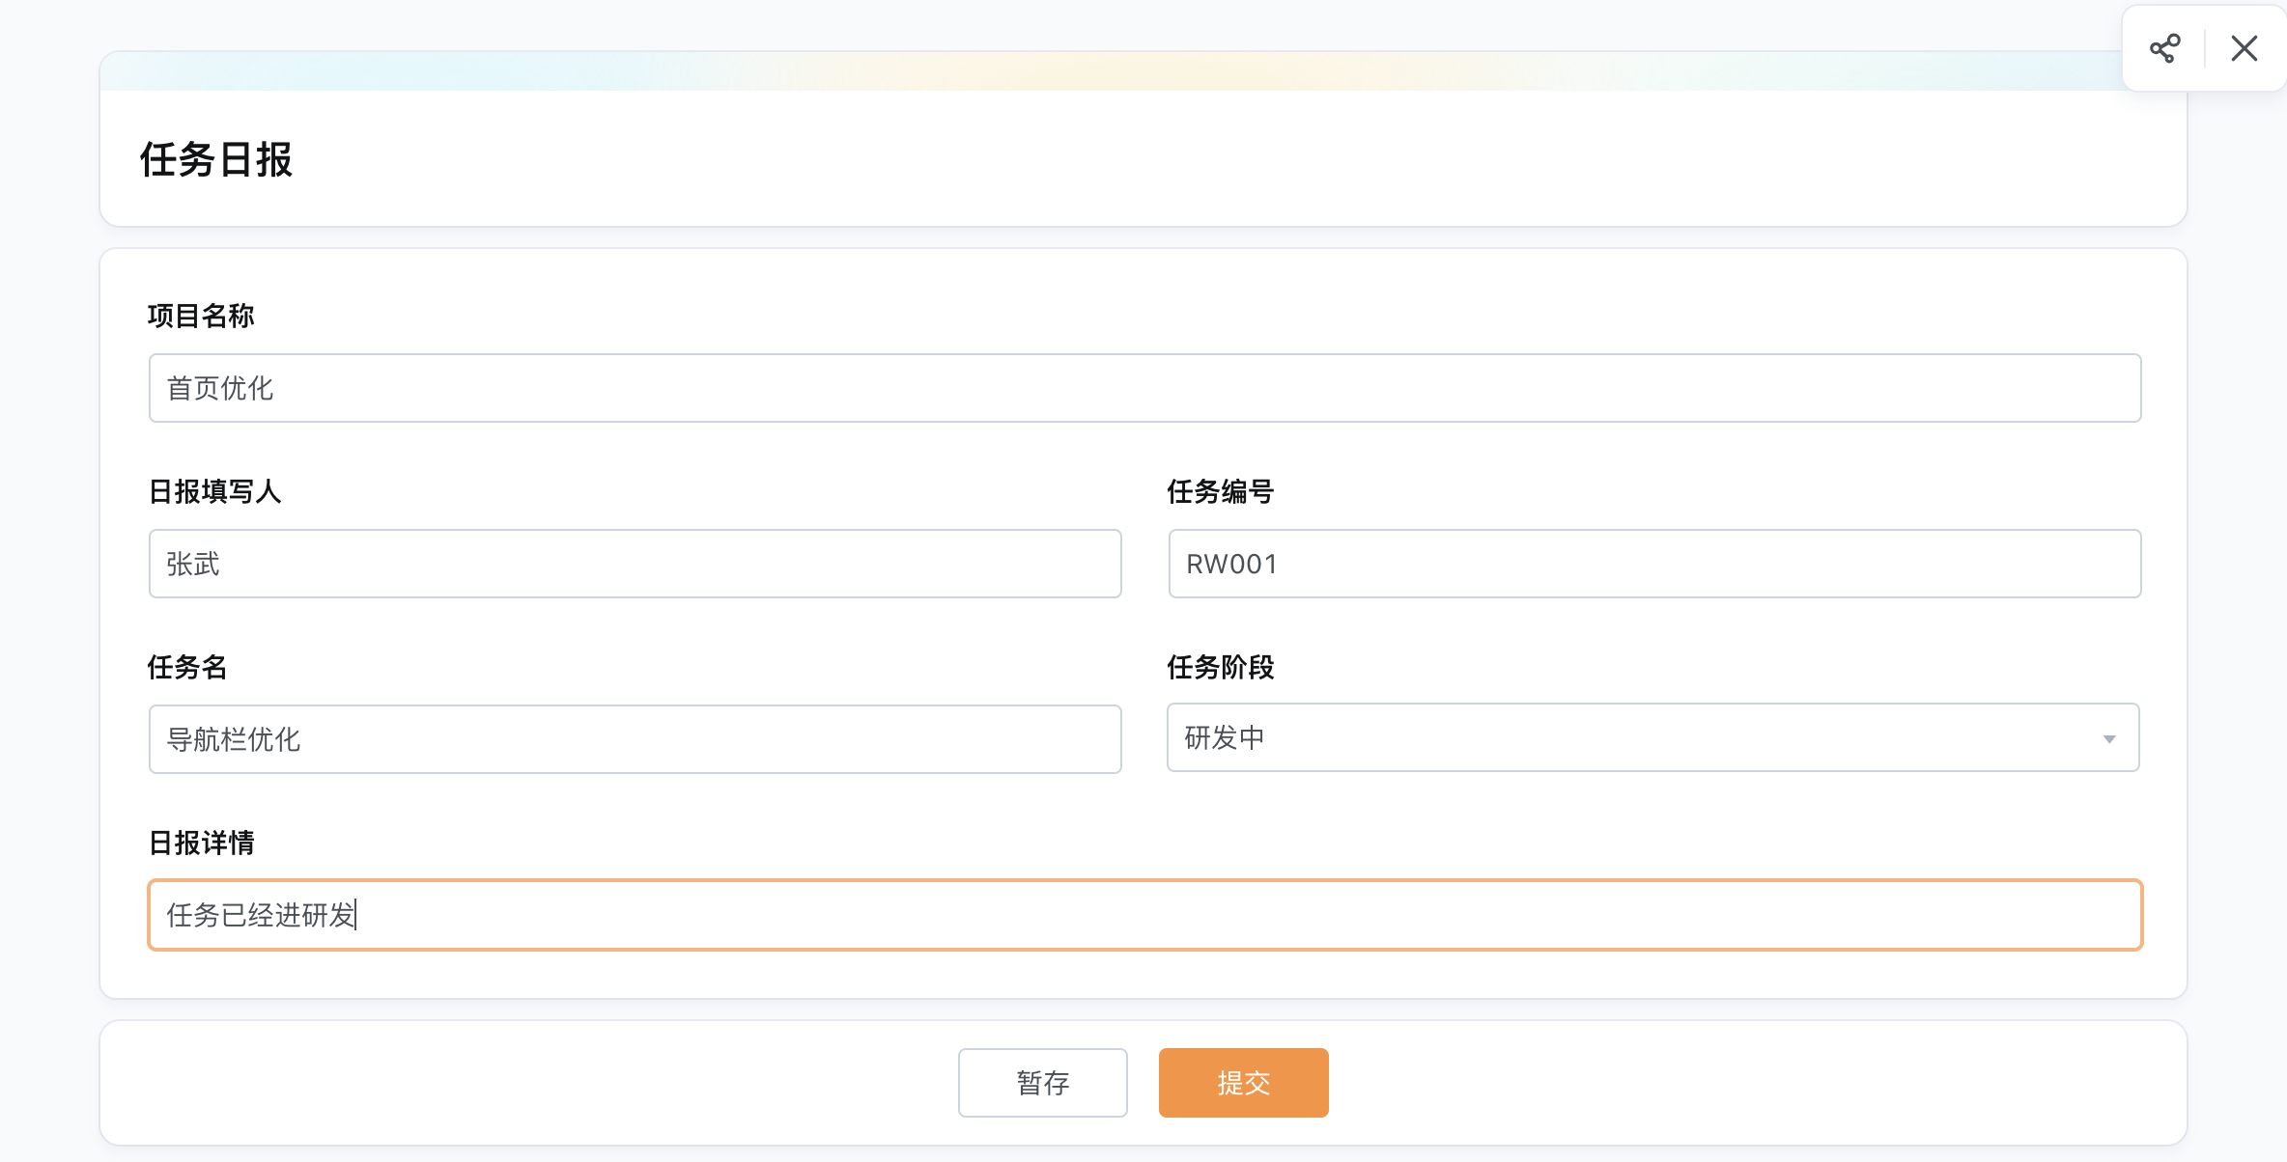Click the 任务日报 heading text
Screen dimensions: 2287x1162
[216, 159]
